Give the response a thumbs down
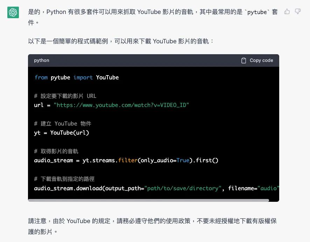 pos(298,12)
